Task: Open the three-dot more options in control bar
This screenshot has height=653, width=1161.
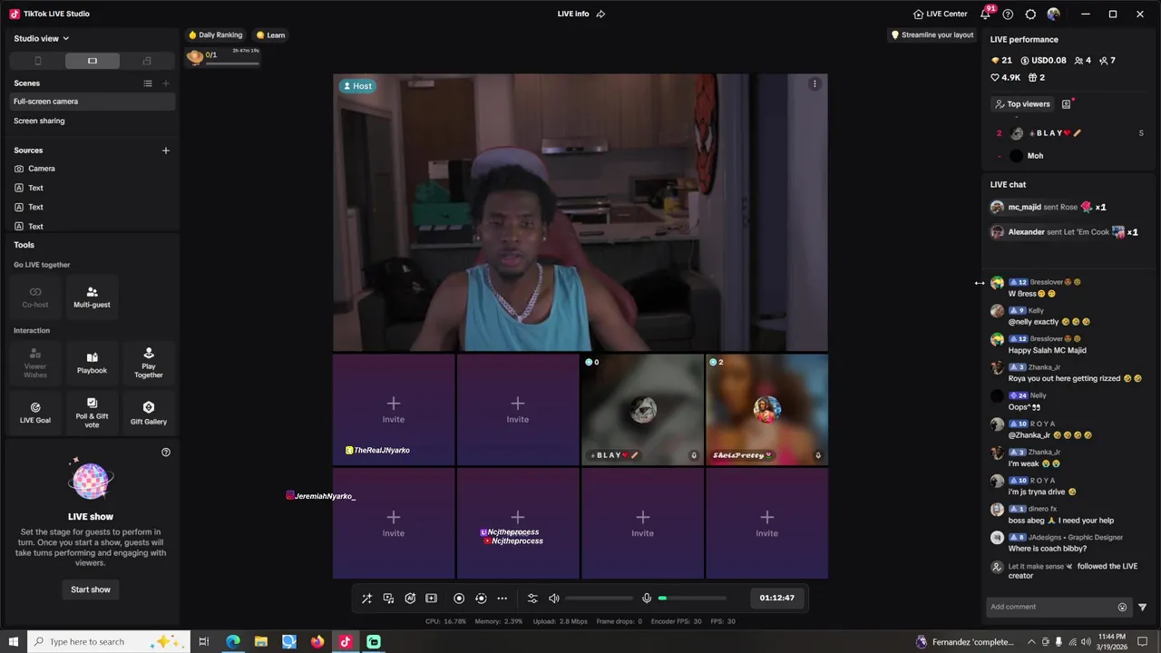Action: (502, 599)
